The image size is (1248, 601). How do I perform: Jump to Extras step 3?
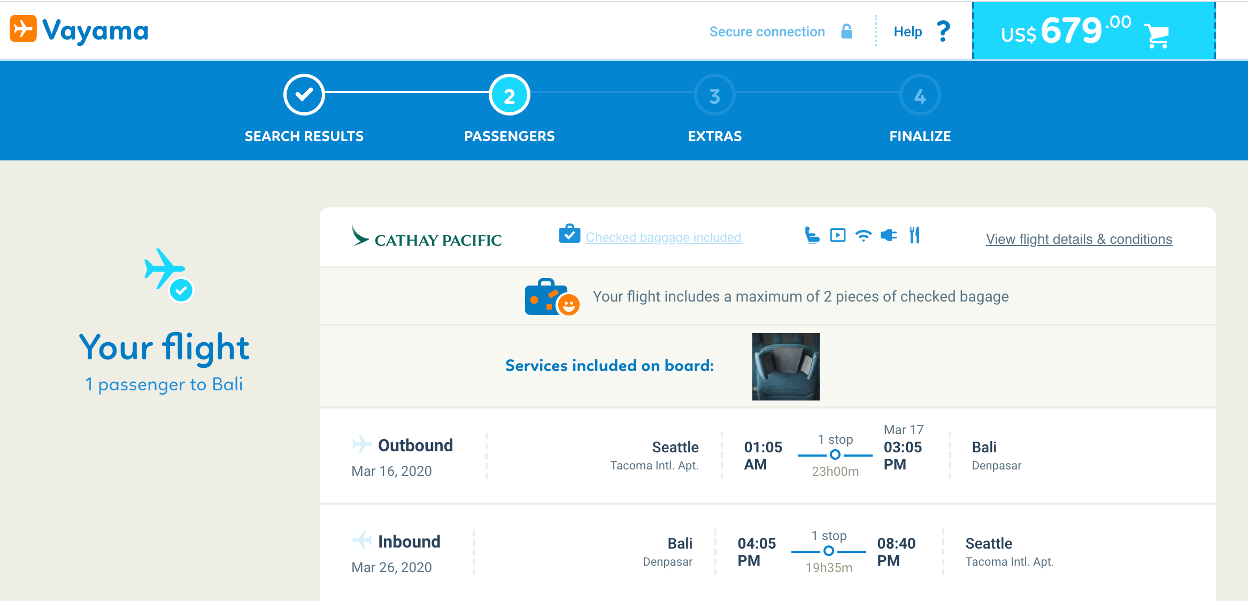click(714, 95)
